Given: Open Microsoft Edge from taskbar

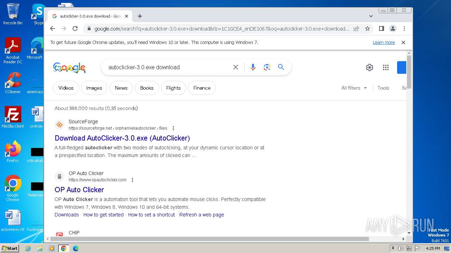Looking at the screenshot, I should [75, 248].
